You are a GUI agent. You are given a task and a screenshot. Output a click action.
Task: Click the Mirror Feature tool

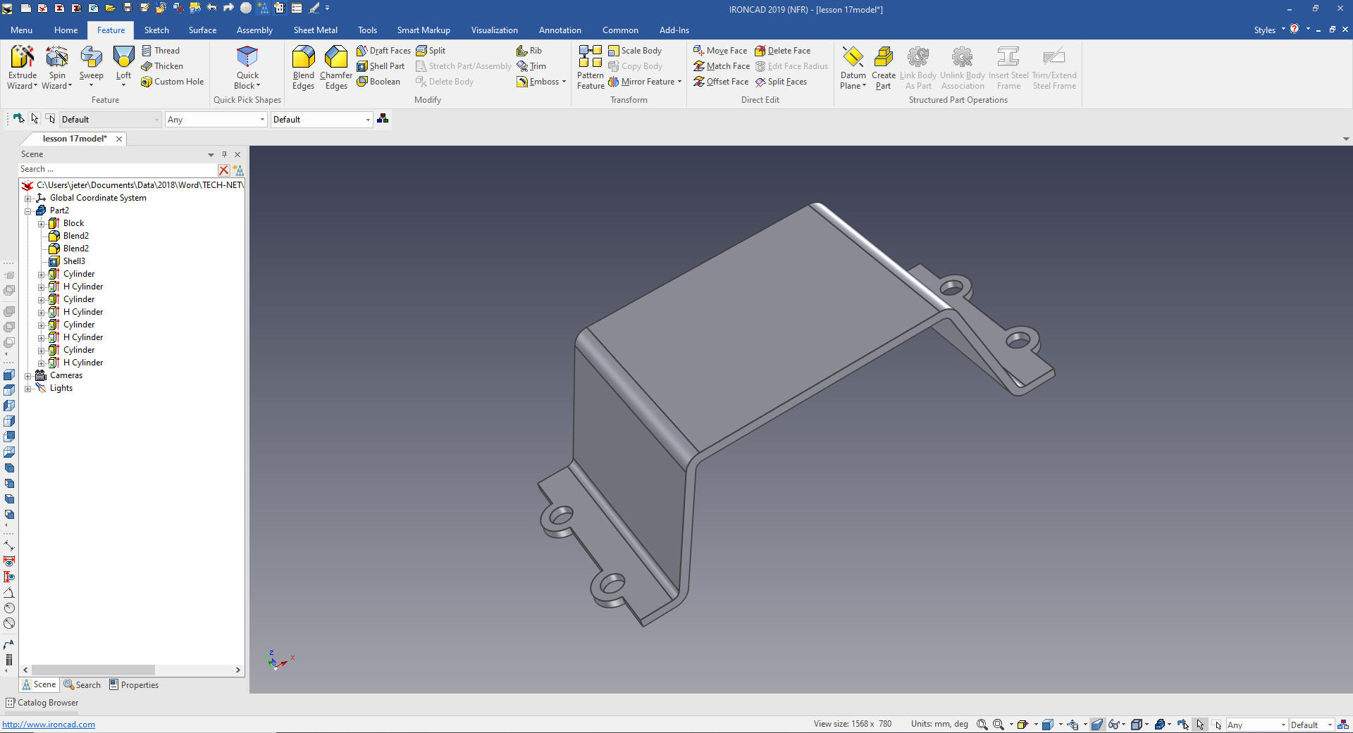coord(641,82)
